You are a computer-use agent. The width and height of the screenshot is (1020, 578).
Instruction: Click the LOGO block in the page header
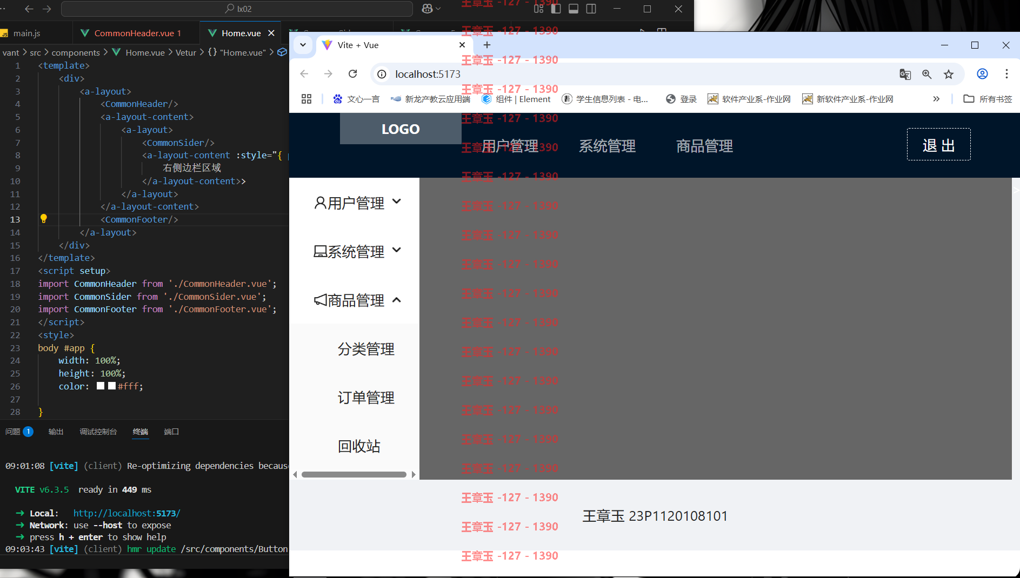click(x=401, y=129)
